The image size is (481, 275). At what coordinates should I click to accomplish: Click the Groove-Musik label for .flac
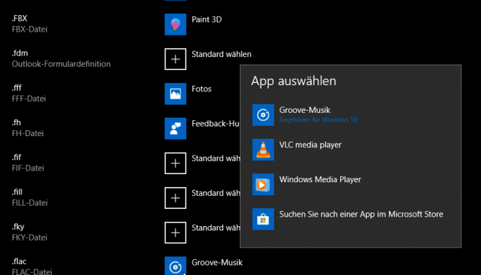click(217, 263)
